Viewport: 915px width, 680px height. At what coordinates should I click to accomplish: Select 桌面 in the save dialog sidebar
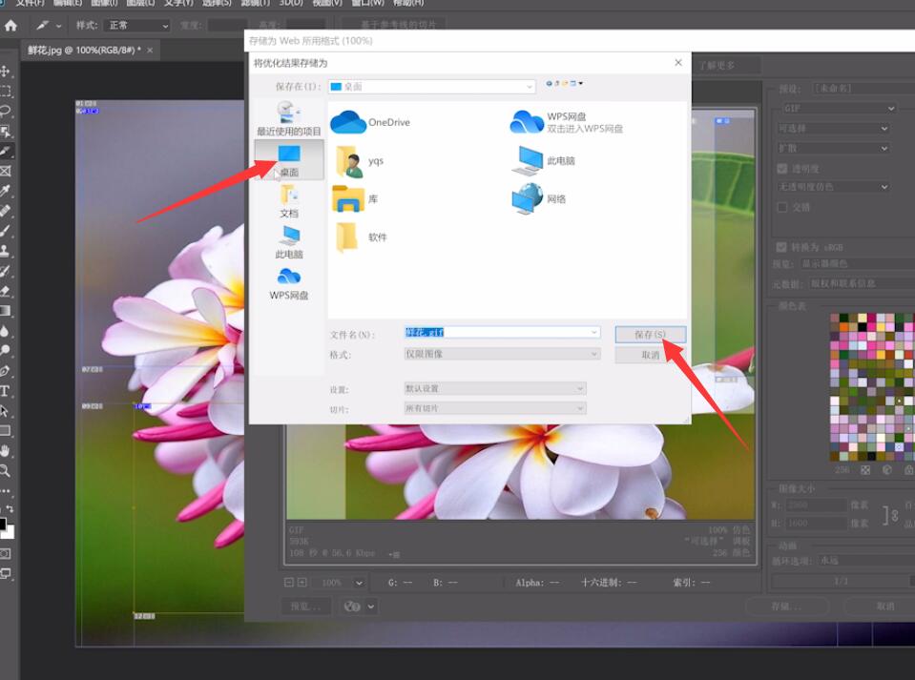tap(289, 160)
